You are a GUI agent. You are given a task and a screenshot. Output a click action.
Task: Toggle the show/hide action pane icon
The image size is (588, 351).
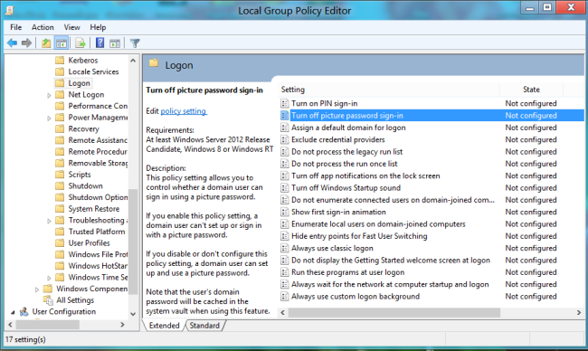[x=115, y=43]
